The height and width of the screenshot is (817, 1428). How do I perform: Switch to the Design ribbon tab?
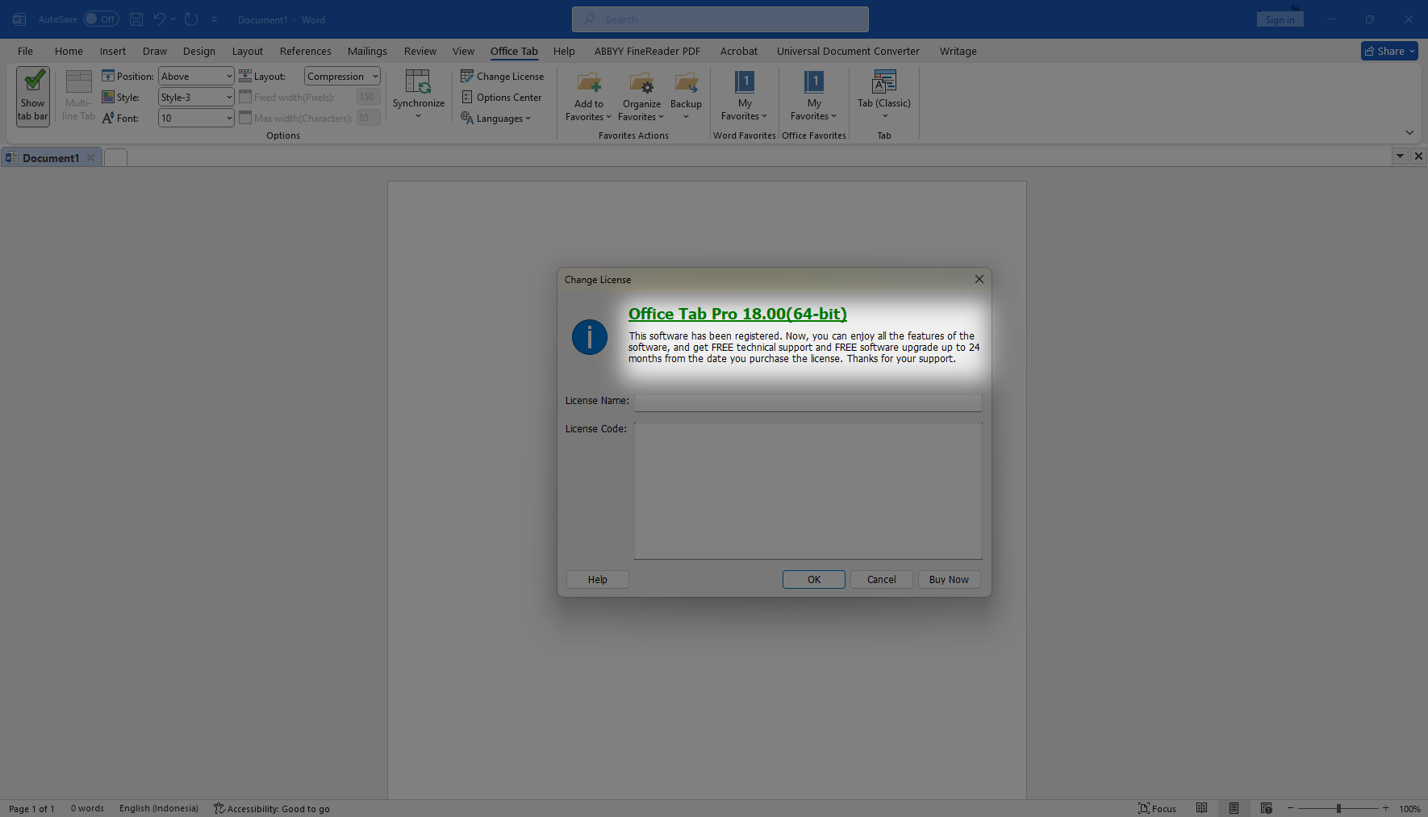[x=198, y=51]
